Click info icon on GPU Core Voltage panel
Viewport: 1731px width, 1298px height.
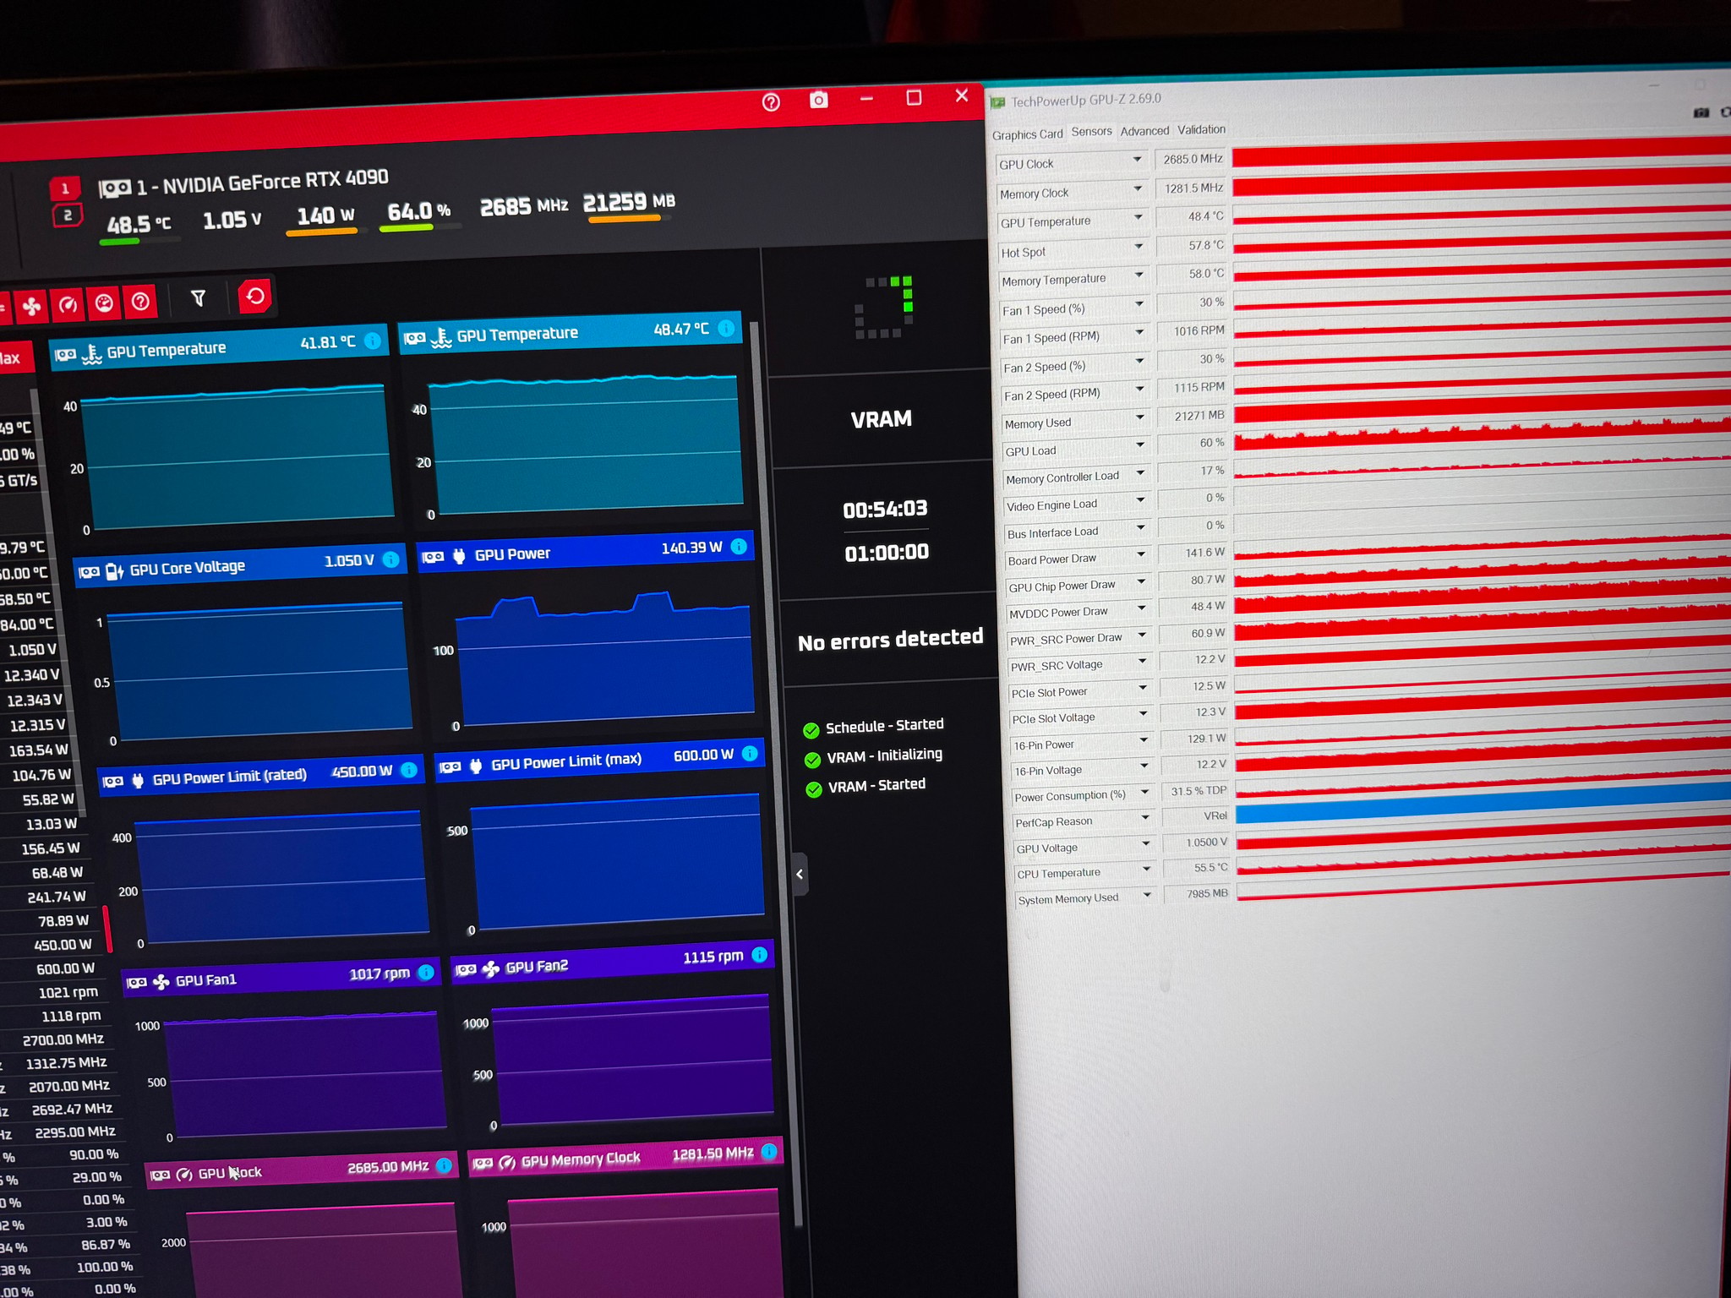[x=390, y=559]
